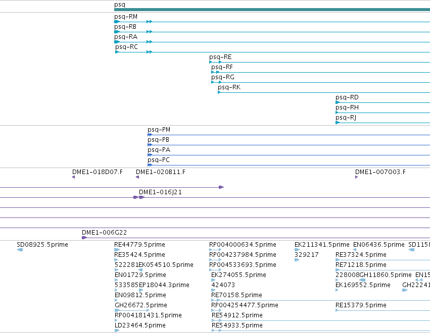This screenshot has width=430, height=333.
Task: Select the psq-RE transcript label
Action: [220, 57]
